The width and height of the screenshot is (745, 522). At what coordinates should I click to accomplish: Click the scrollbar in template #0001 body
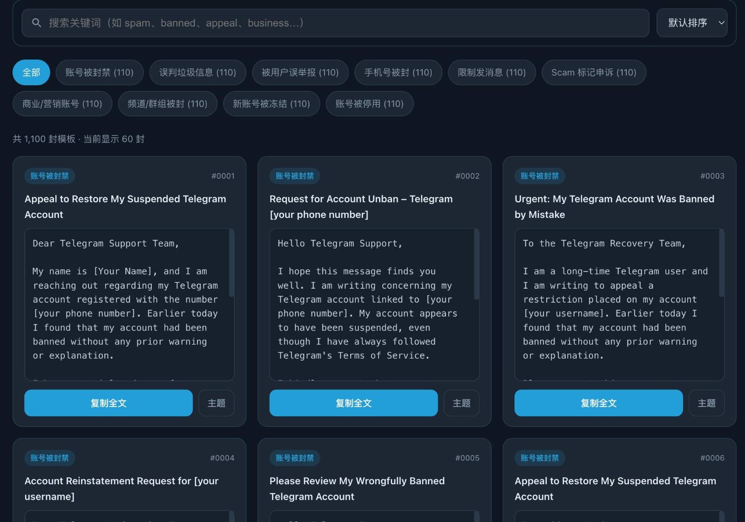tap(231, 263)
